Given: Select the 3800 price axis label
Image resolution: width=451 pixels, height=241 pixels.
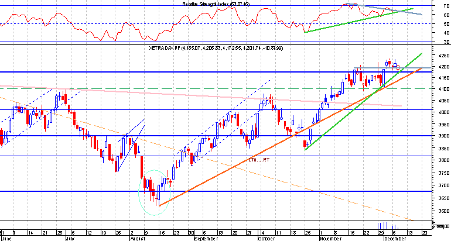Looking at the screenshot, I should pos(445,160).
